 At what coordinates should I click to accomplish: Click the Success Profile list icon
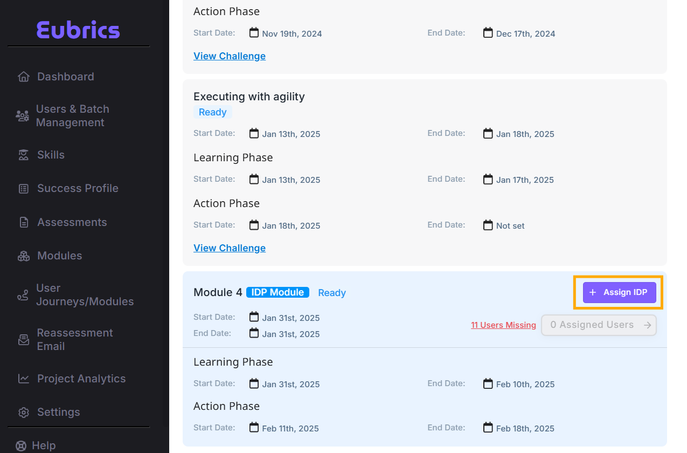point(23,189)
